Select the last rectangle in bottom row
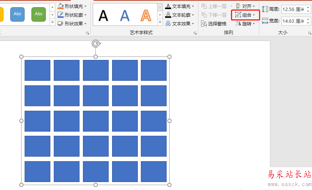This screenshot has width=312, height=190. 154,172
